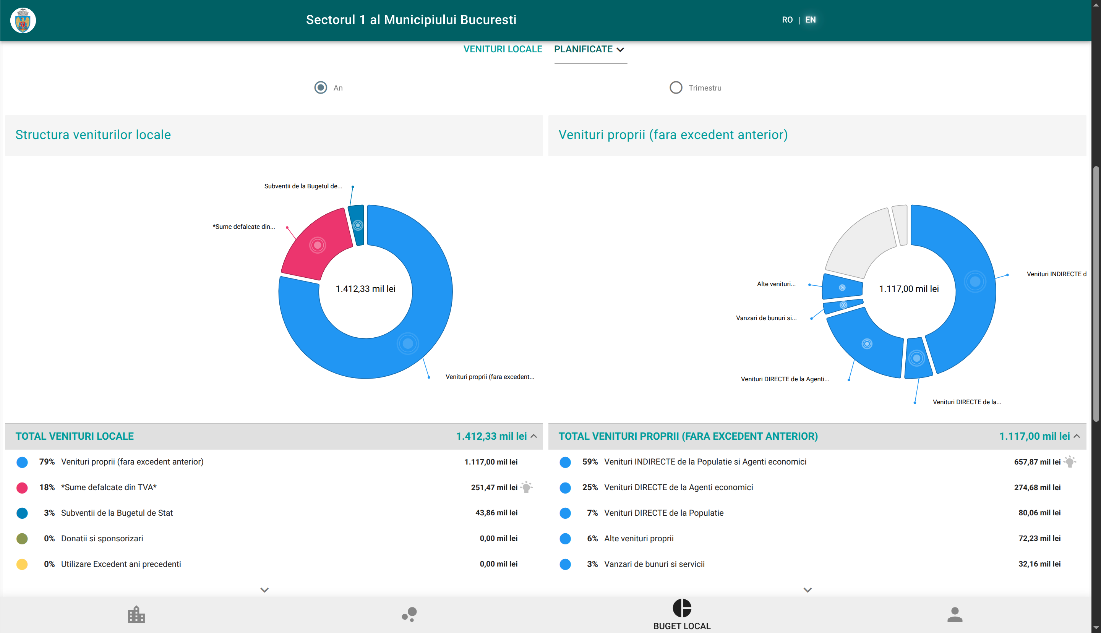This screenshot has height=633, width=1101.
Task: Select the Buget Local pie chart icon
Action: point(681,608)
